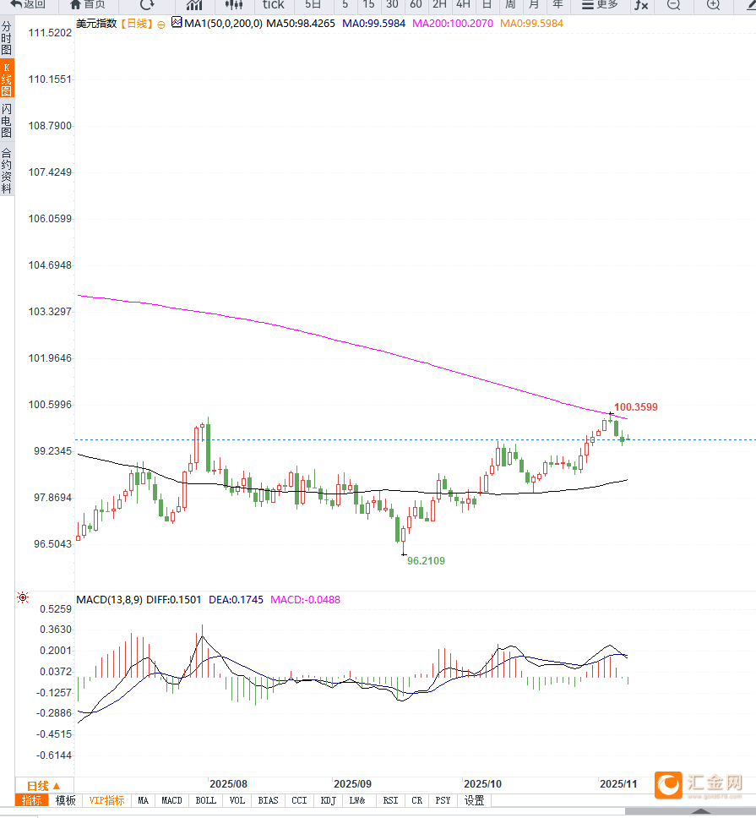Apply the RSI indicator button
The width and height of the screenshot is (756, 818).
point(390,800)
